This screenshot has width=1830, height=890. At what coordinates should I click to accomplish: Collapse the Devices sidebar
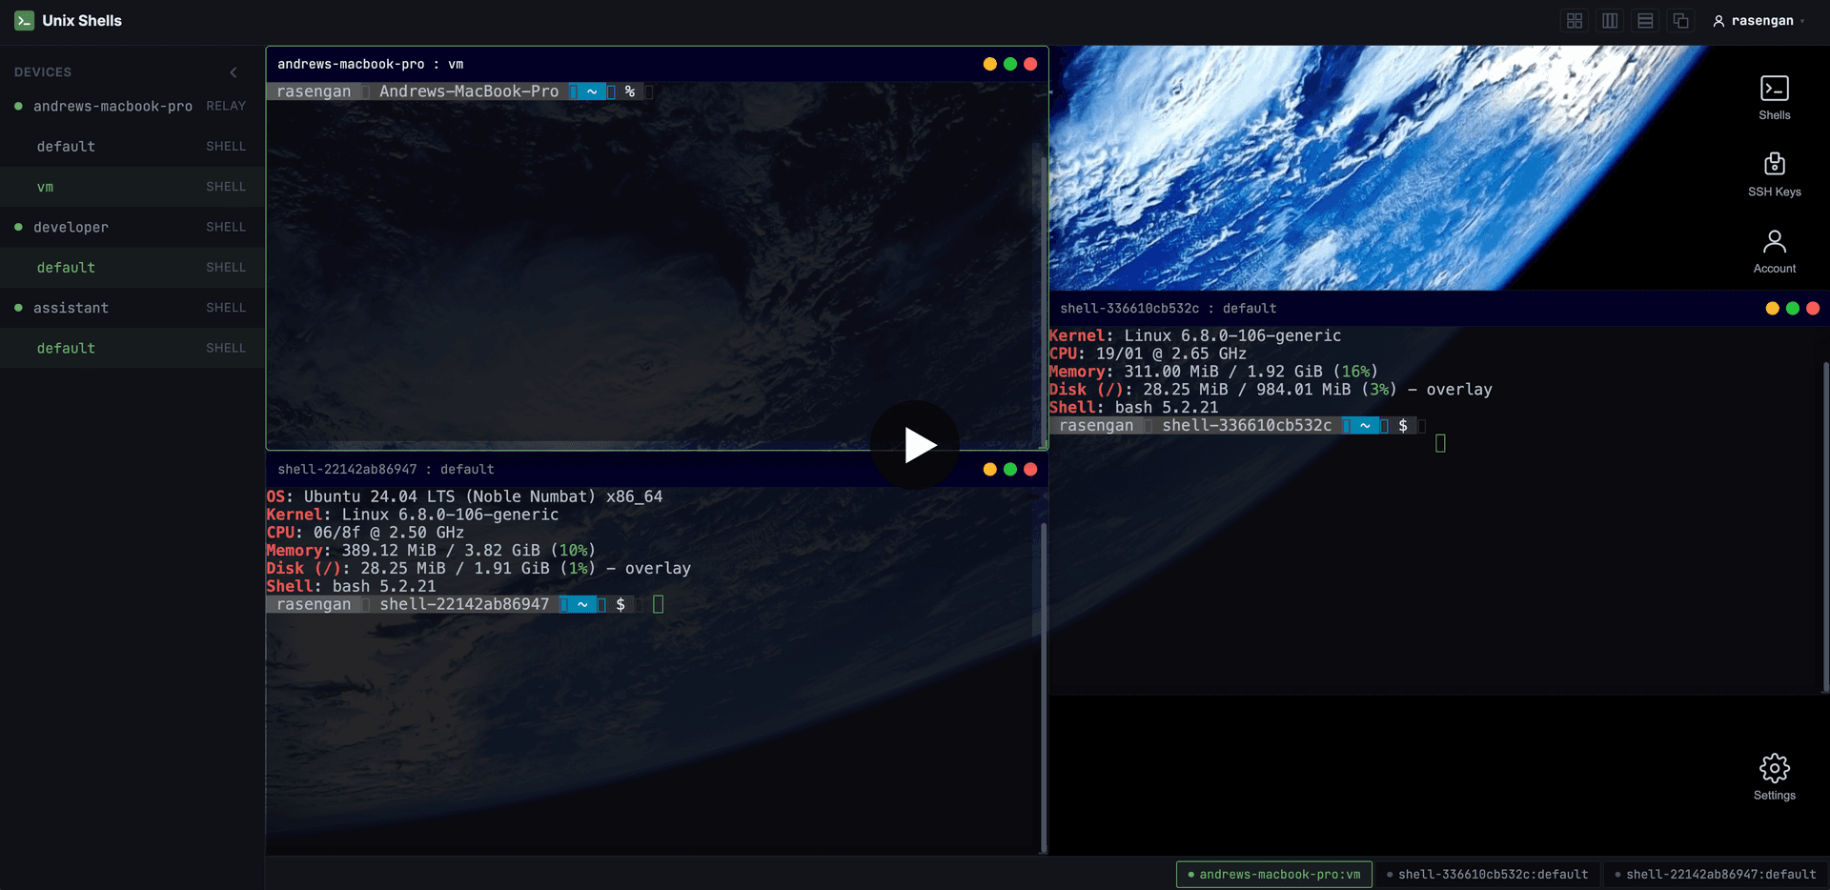pos(234,72)
